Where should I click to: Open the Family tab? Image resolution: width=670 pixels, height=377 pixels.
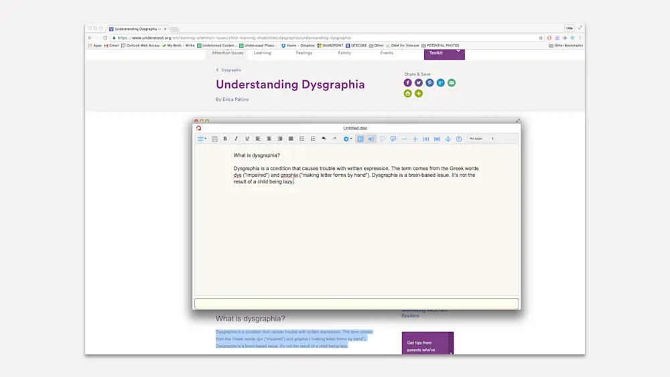(344, 53)
